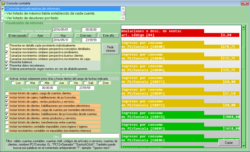The height and width of the screenshot is (152, 250).
Task: Toggle 'tickets de clientes, habilitaciones desde cuentas'
Action: [x=6, y=114]
